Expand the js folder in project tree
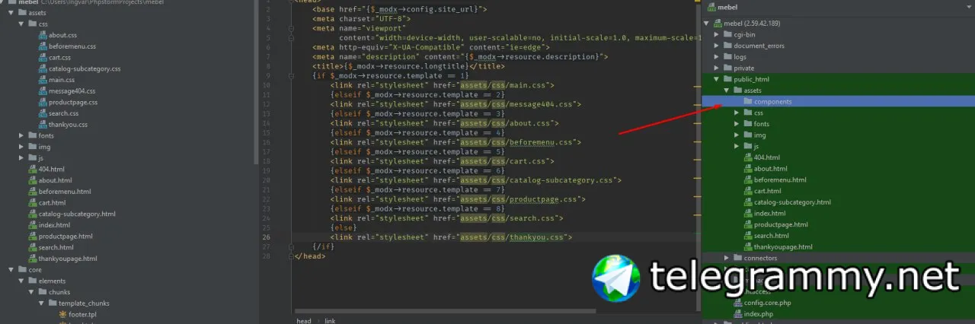Screen dimensions: 975x324 point(21,158)
